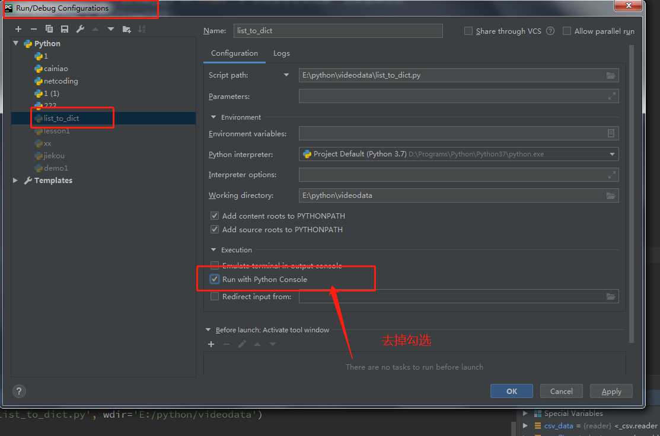Select the jiekou configuration

54,156
